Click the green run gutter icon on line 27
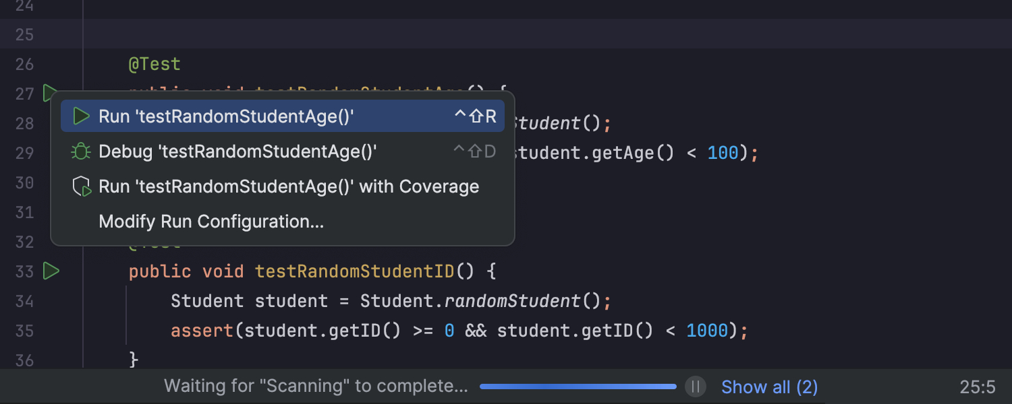The height and width of the screenshot is (404, 1012). [49, 93]
